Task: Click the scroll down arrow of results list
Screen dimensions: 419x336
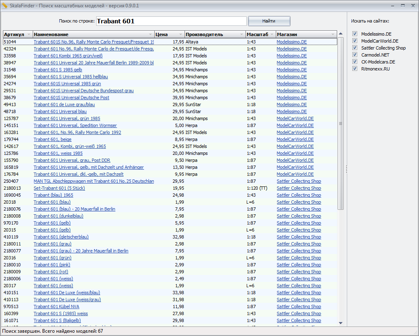Action: pos(340,323)
